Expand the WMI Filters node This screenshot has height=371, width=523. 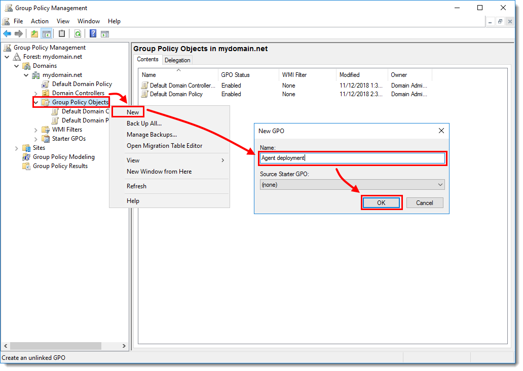(36, 130)
